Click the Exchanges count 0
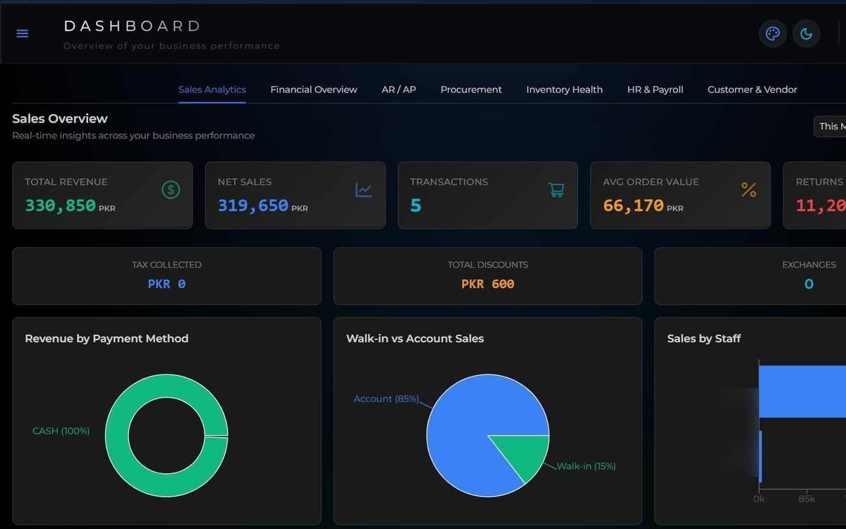Screen dimensions: 846x529 pyautogui.click(x=809, y=284)
